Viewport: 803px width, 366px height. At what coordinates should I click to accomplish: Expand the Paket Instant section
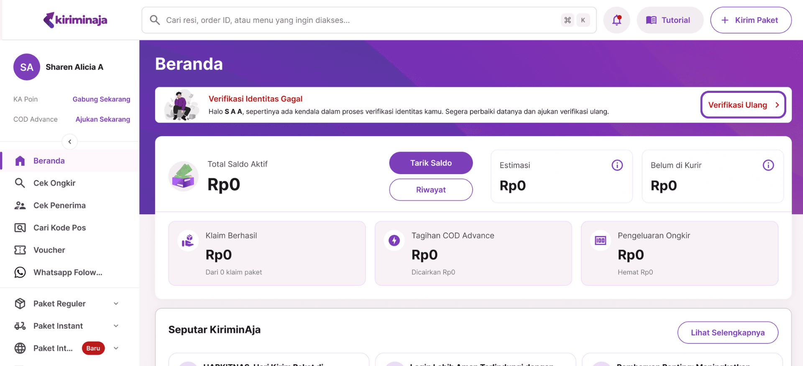pos(116,326)
